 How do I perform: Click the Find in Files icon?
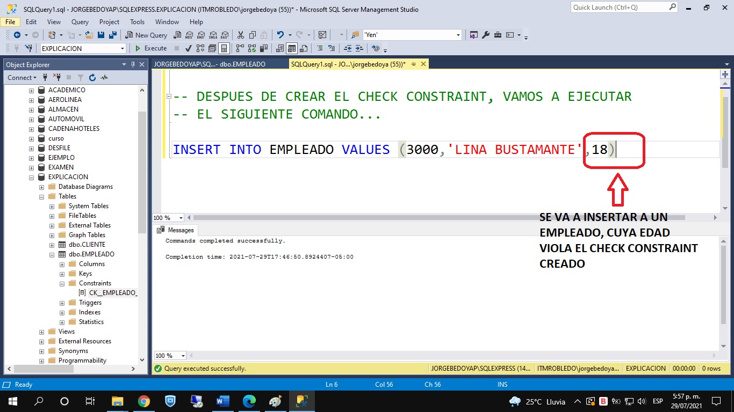[x=355, y=35]
